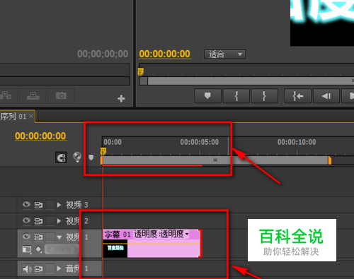The image size is (354, 279).
Task: Hide the 视频 2 track with eye icon
Action: click(x=26, y=220)
